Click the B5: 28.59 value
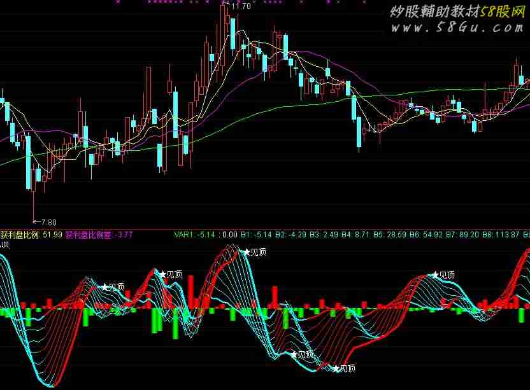 389,235
